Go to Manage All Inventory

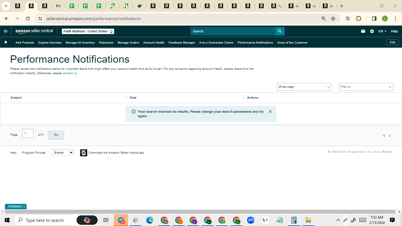point(80,43)
